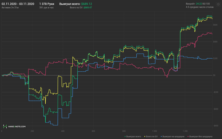The height and width of the screenshot is (139, 222).
Task: Click the 1 200 x-axis tick label
Action: (x=185, y=131)
